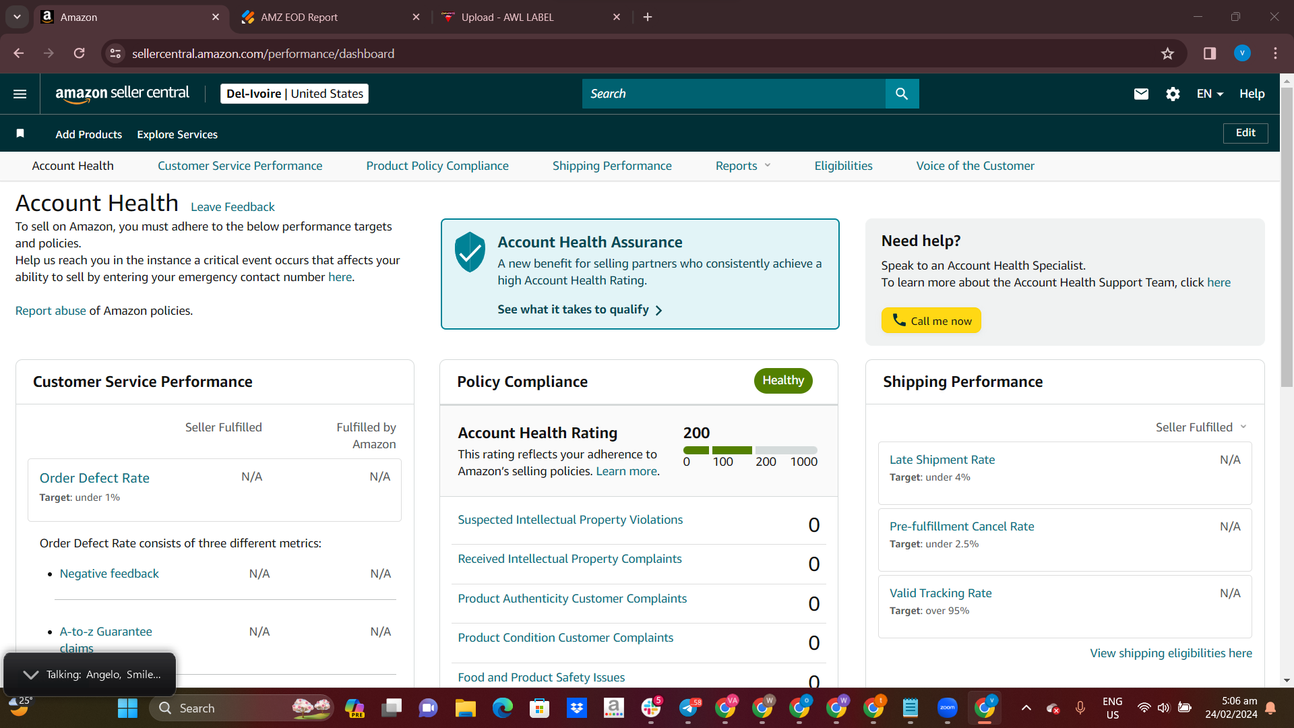Open the Del-Ivoire United States marketplace switcher
The width and height of the screenshot is (1294, 728).
(295, 94)
